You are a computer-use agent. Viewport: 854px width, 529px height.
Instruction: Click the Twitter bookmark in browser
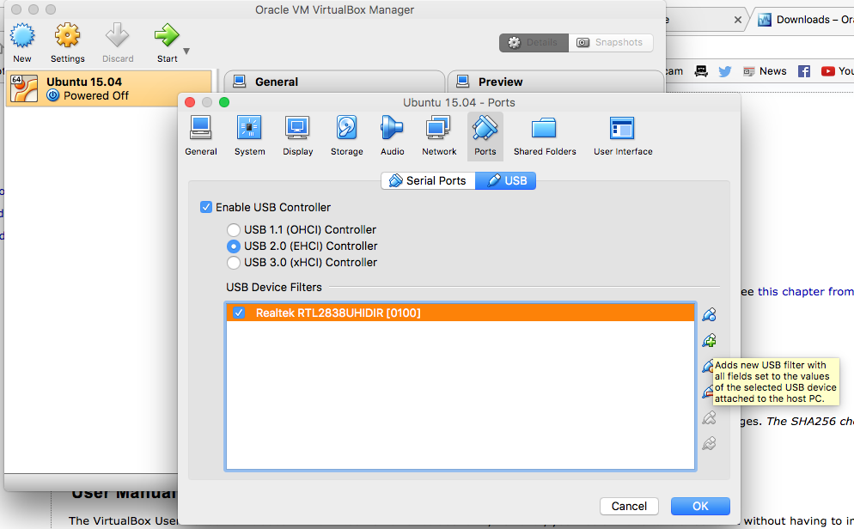coord(724,71)
